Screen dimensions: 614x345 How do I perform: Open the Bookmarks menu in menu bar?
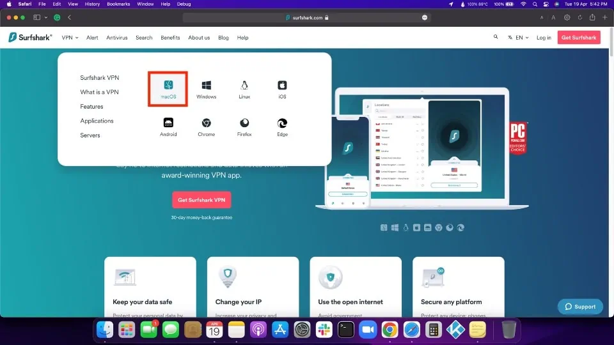tap(118, 4)
